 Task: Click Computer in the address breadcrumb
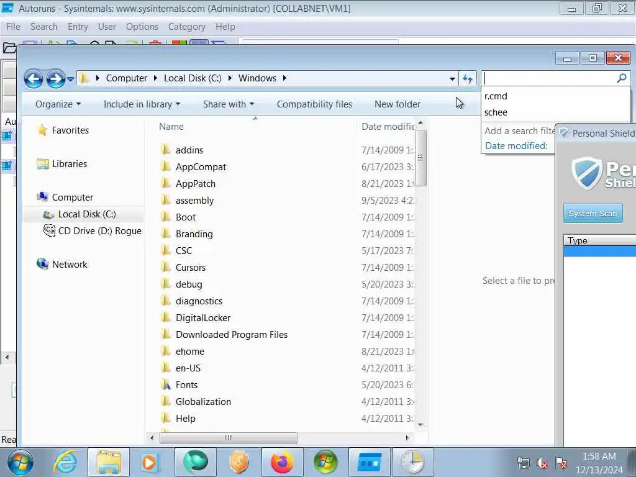tap(127, 78)
